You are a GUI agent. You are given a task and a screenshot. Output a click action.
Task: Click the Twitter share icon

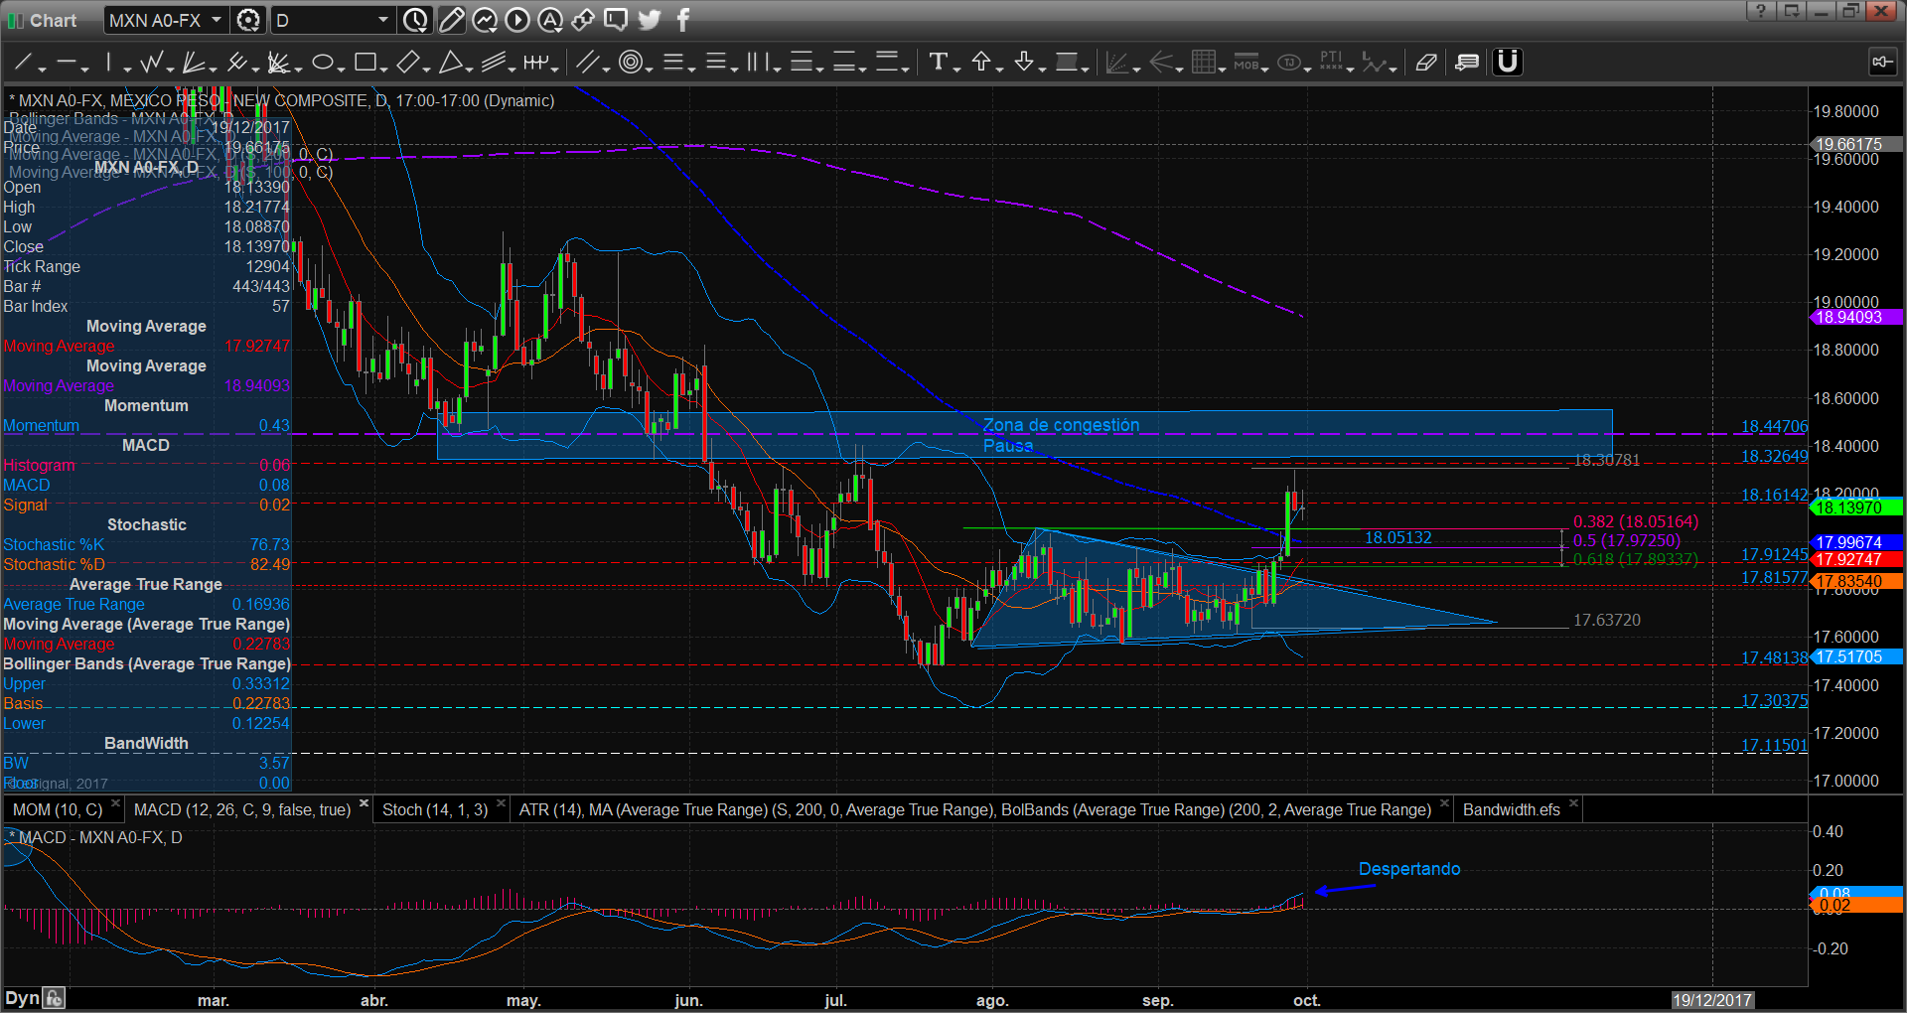point(650,20)
